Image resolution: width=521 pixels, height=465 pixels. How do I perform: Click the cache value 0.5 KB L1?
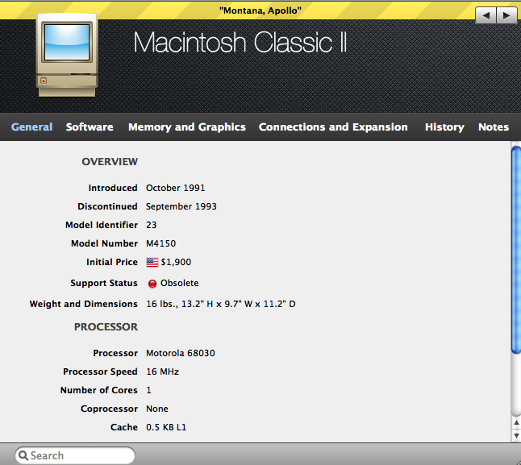point(166,427)
